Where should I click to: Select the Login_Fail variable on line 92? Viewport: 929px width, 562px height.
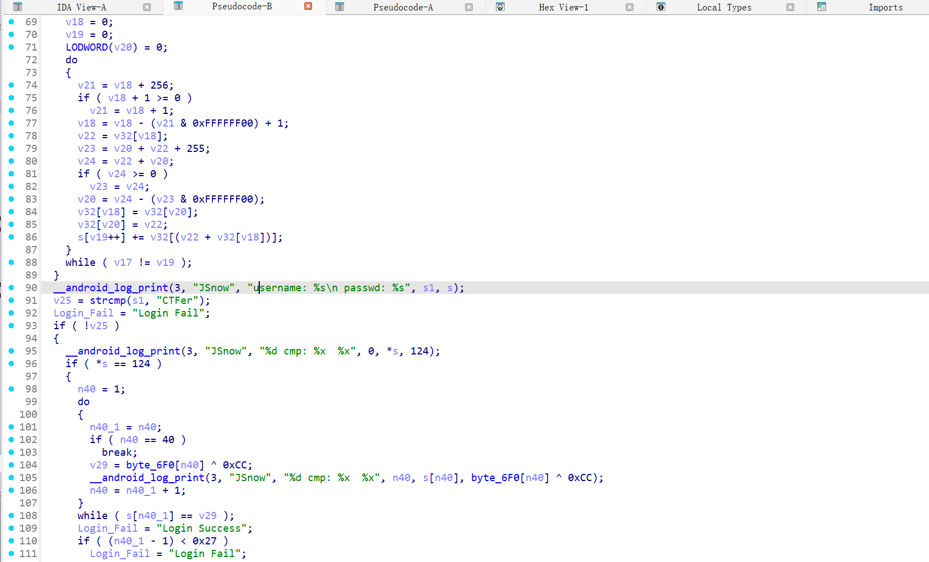pos(84,313)
